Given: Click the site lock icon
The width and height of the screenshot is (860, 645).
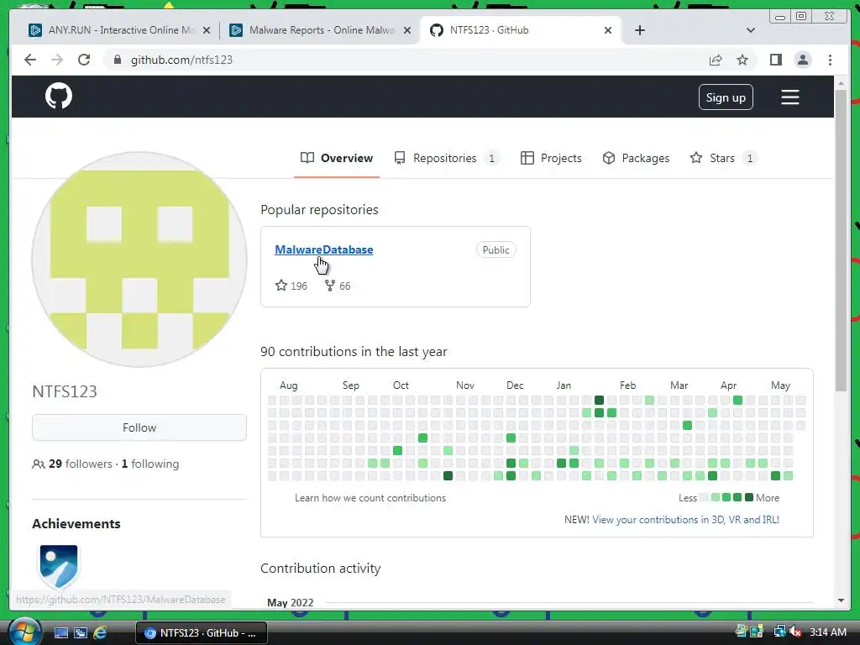Looking at the screenshot, I should 117,60.
